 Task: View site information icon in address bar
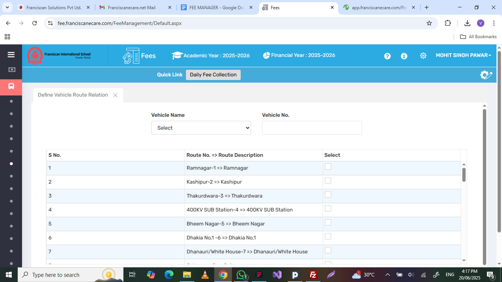(x=50, y=23)
